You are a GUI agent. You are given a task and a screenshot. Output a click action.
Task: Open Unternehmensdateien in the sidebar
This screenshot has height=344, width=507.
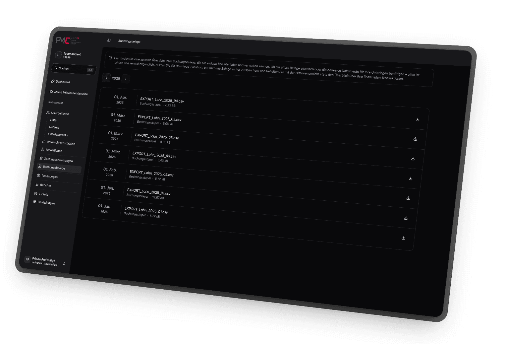pyautogui.click(x=61, y=143)
